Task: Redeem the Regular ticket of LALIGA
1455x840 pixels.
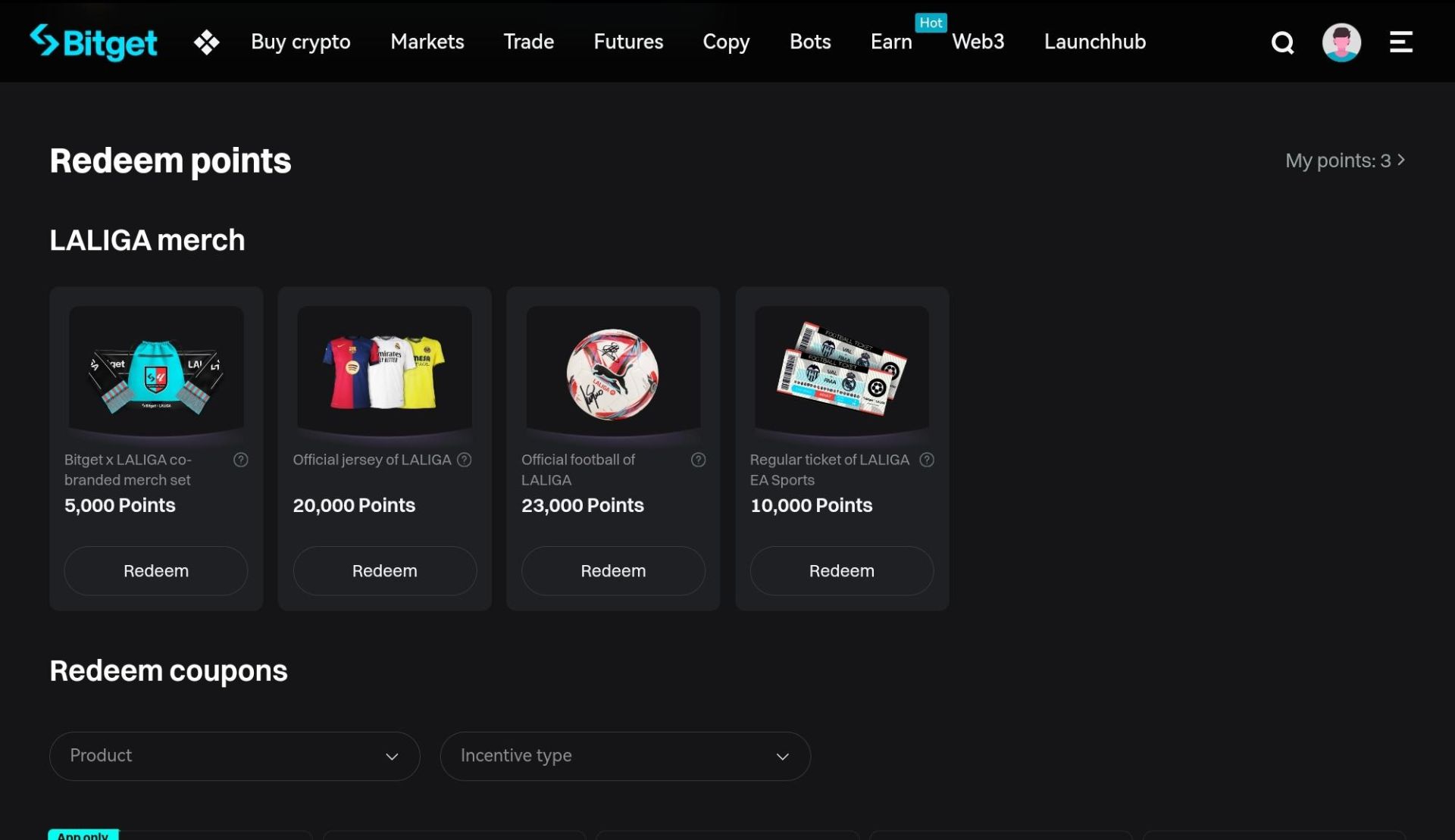Action: [x=842, y=571]
